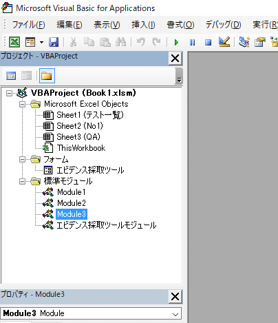
Task: Click the View Microsoft Excel icon
Action: click(x=14, y=42)
